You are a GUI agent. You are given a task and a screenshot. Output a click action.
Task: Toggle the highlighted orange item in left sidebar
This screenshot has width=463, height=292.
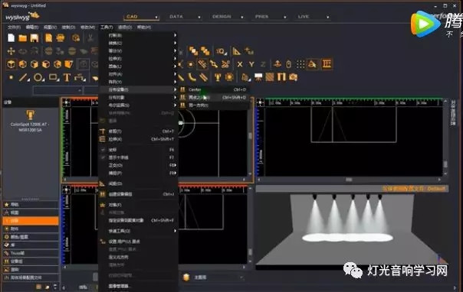31,220
